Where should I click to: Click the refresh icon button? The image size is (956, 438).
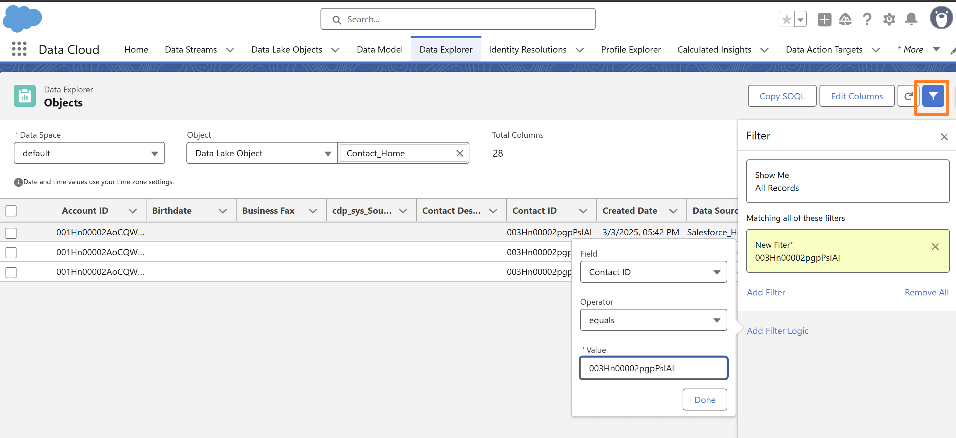pyautogui.click(x=908, y=96)
